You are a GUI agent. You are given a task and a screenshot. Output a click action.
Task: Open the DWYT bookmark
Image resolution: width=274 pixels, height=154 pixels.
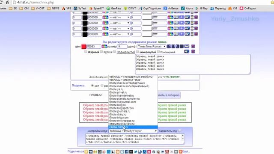pos(130,9)
